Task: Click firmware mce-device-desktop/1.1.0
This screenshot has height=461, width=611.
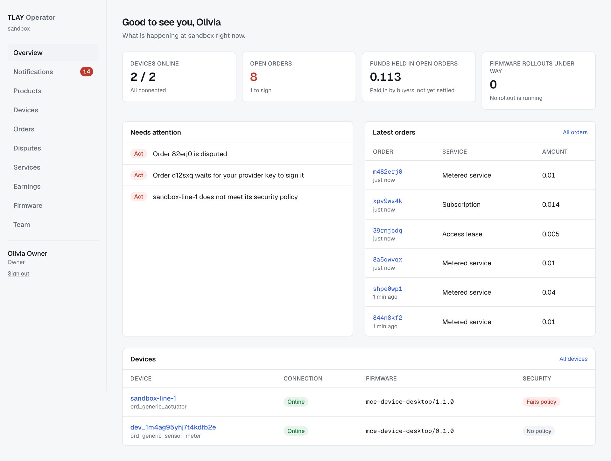Action: tap(410, 402)
